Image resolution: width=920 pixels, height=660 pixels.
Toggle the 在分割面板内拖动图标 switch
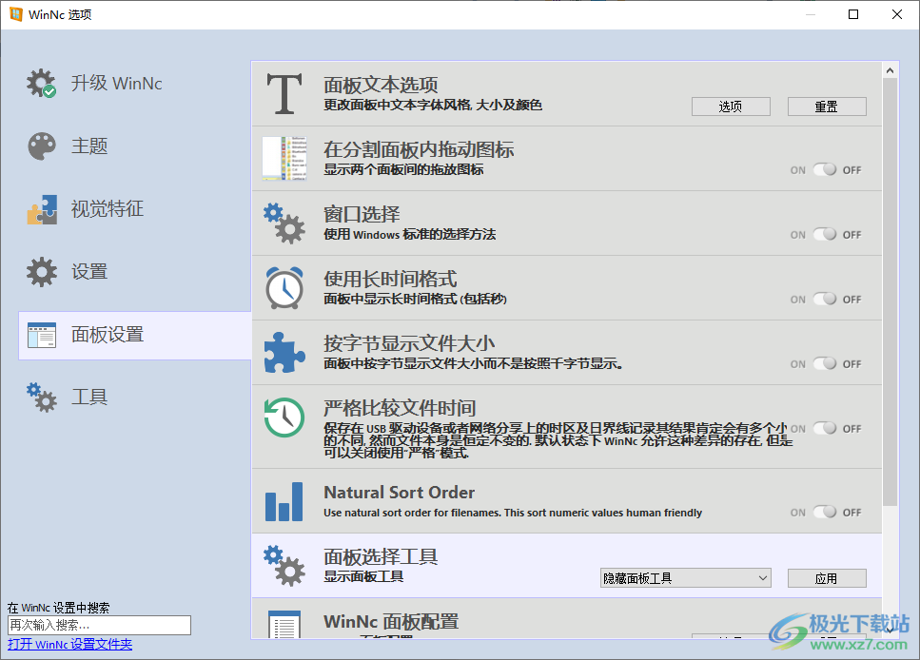pyautogui.click(x=825, y=169)
